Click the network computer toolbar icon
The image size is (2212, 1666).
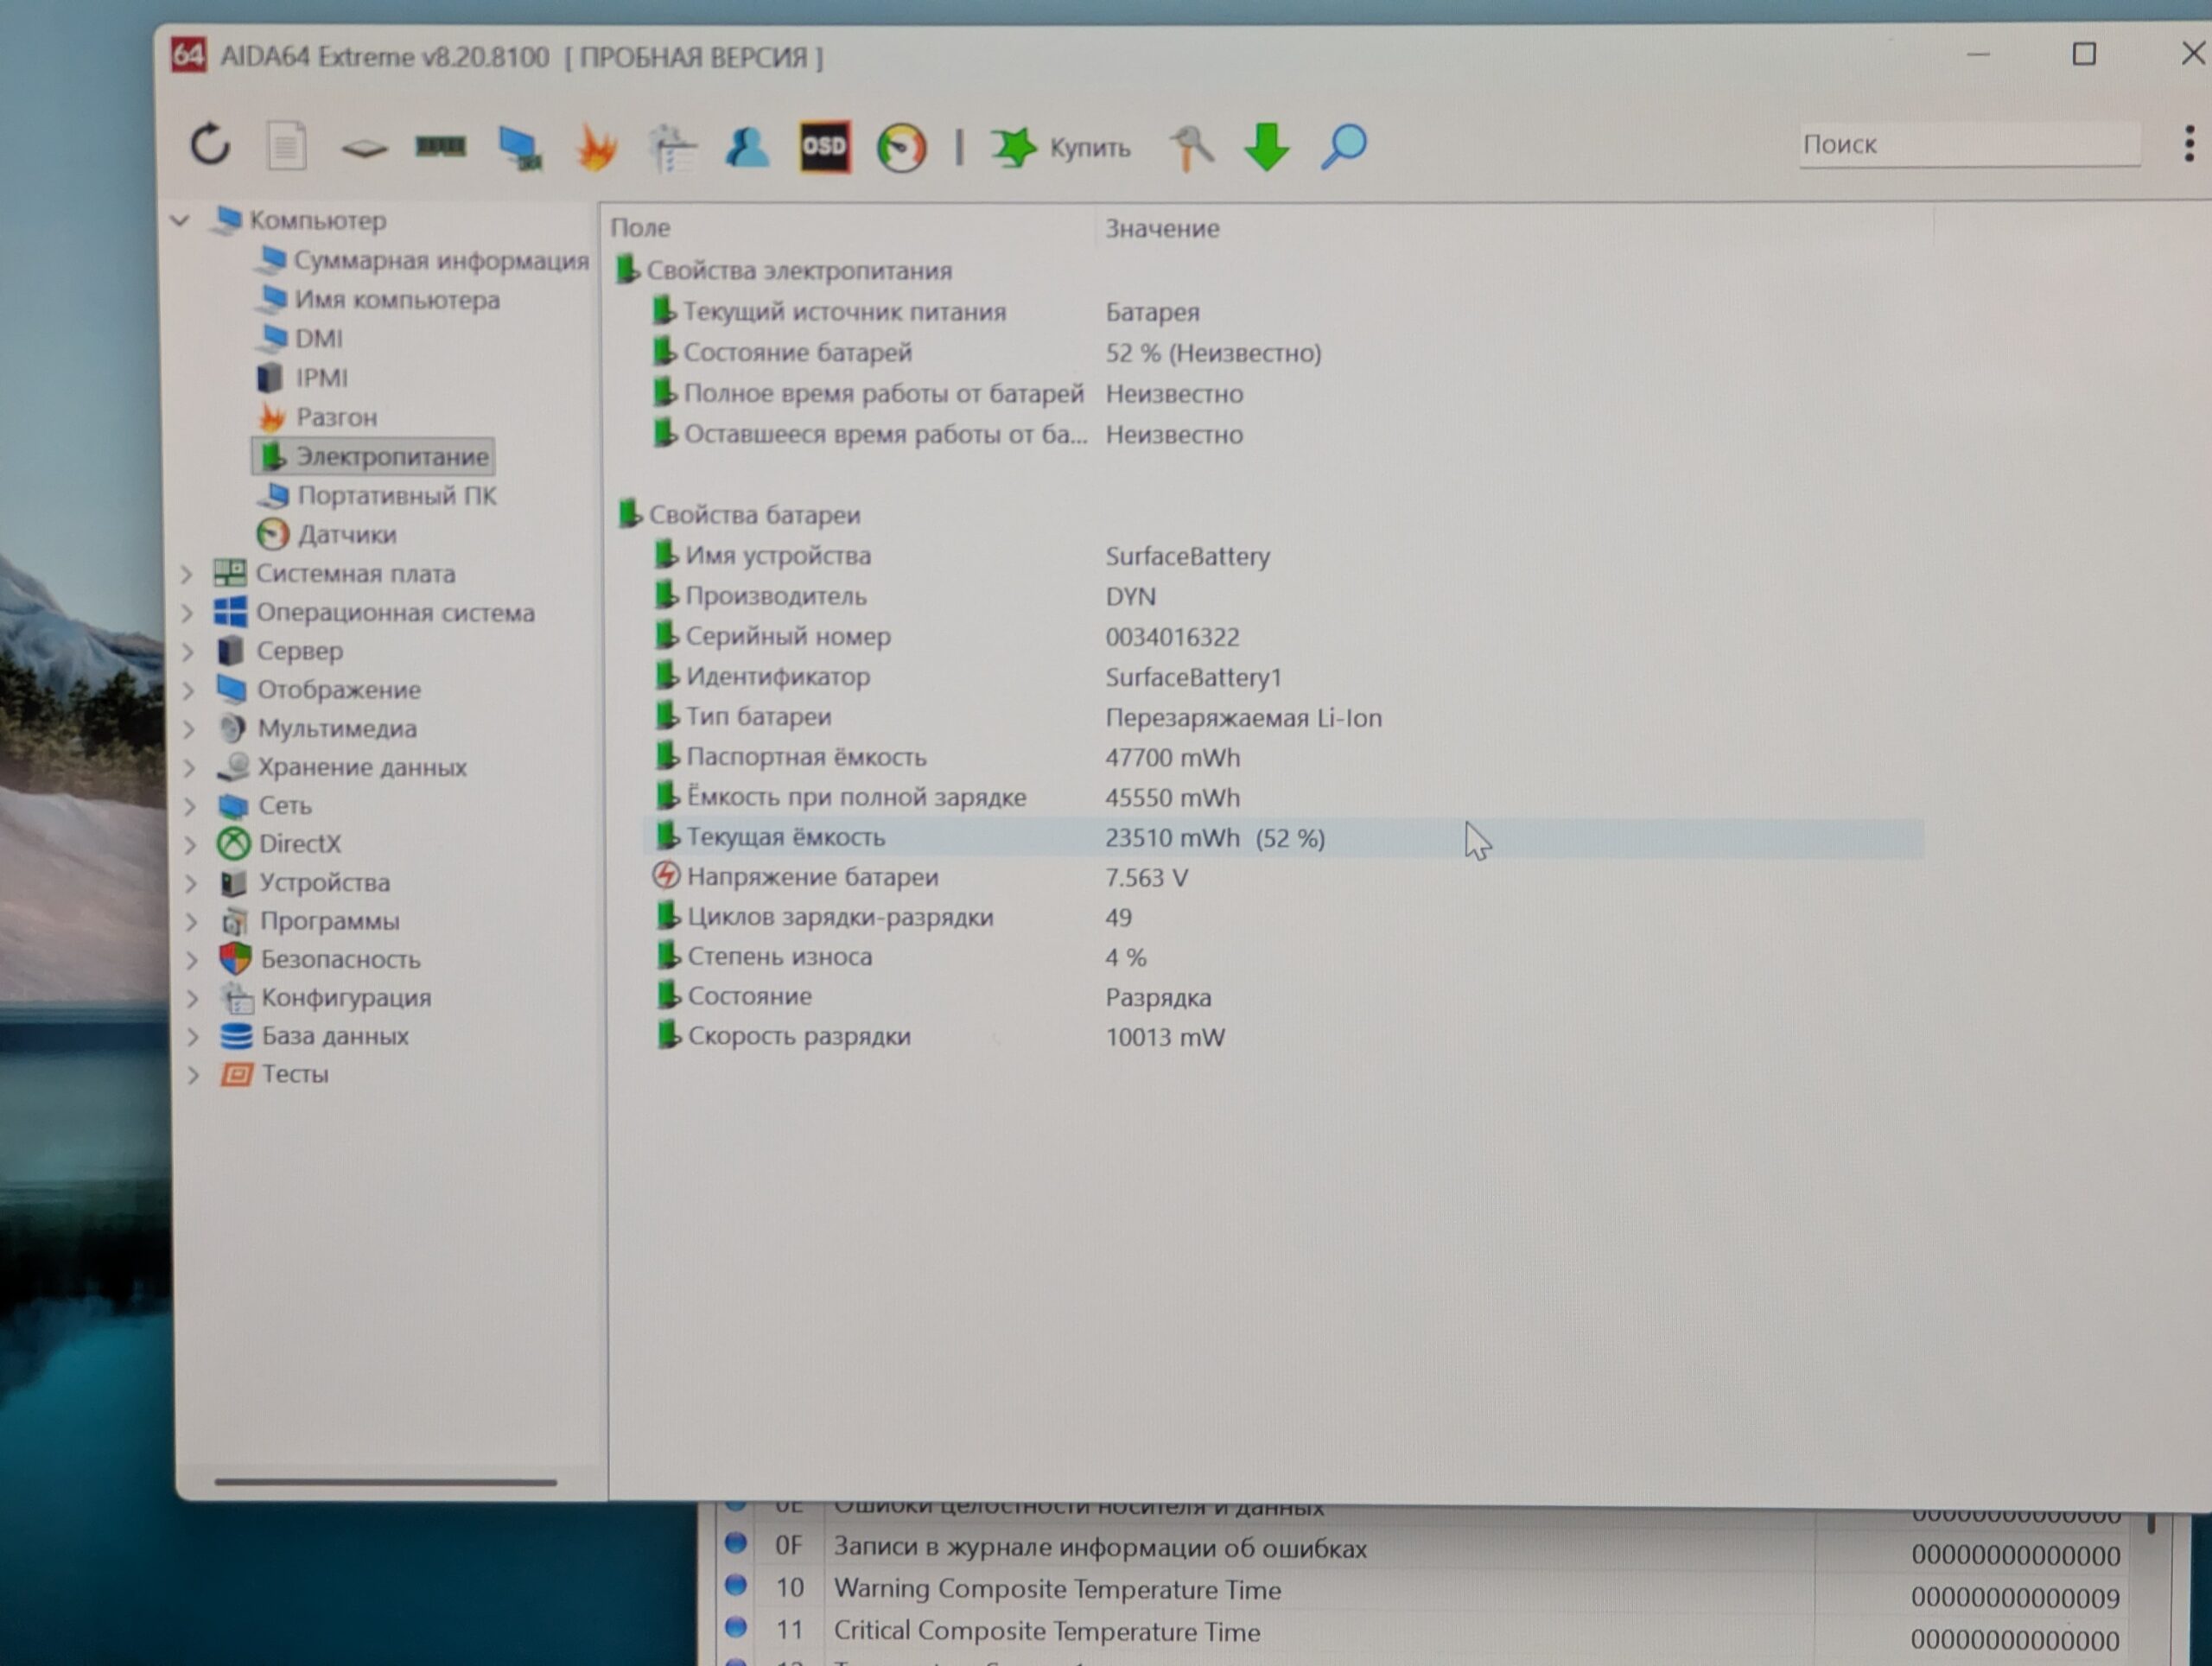point(520,148)
